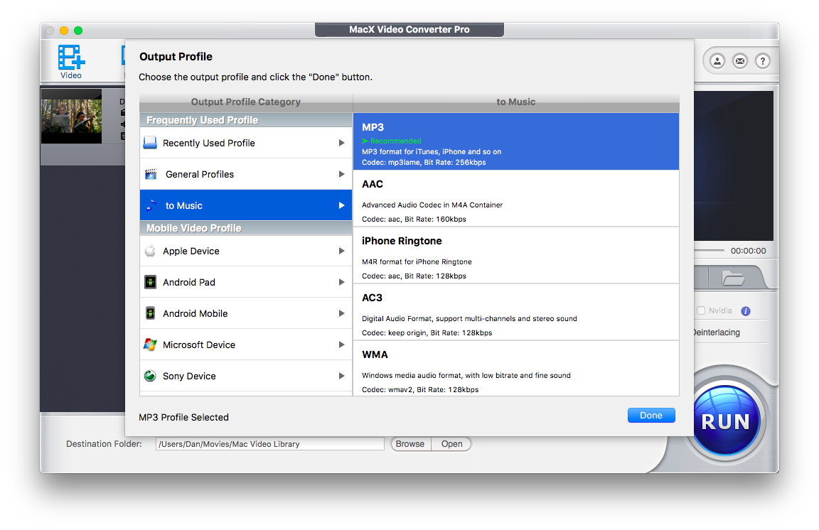Select the WMA profile
Image resolution: width=819 pixels, height=530 pixels.
tap(516, 369)
